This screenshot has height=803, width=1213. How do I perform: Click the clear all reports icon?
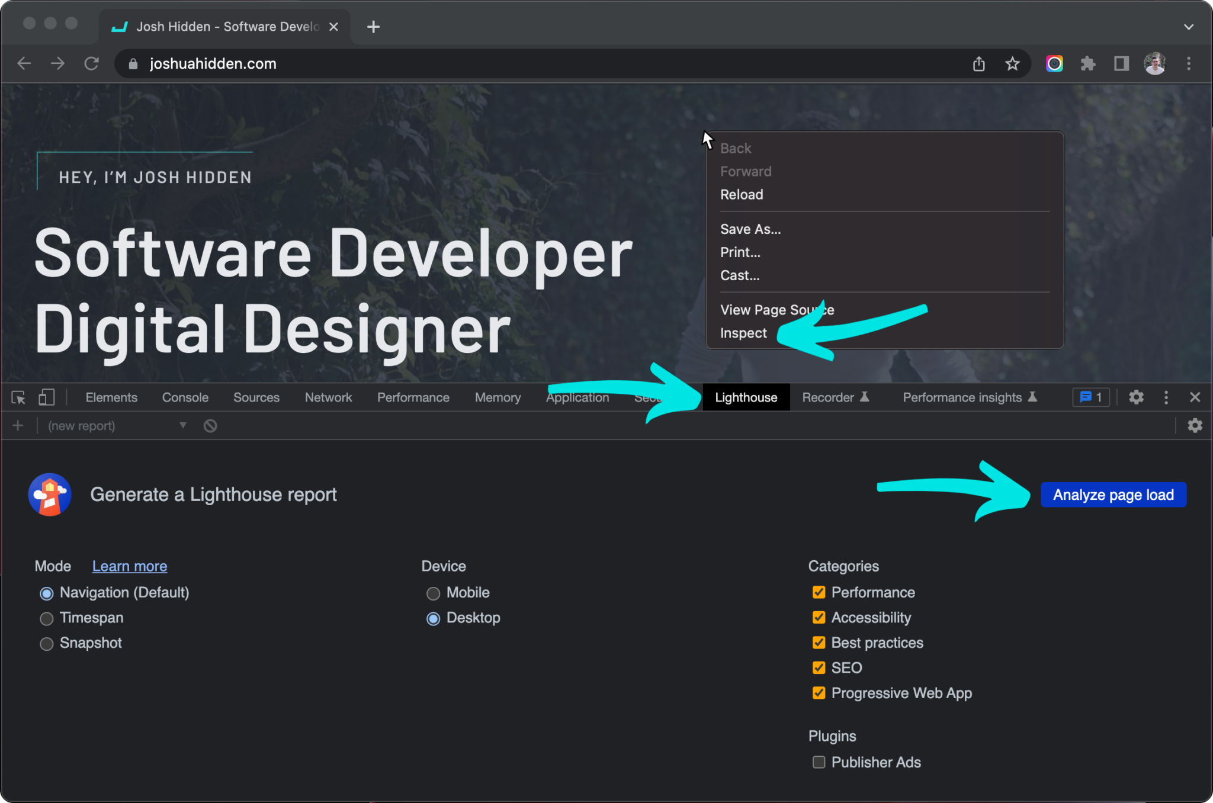pyautogui.click(x=210, y=426)
